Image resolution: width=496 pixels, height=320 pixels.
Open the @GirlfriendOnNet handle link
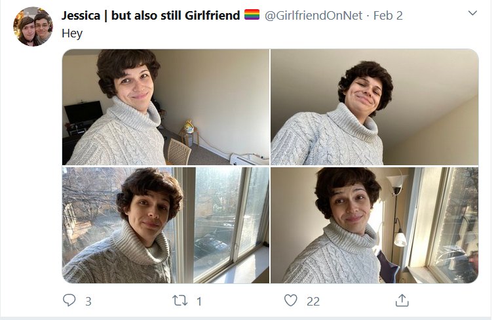tap(313, 15)
